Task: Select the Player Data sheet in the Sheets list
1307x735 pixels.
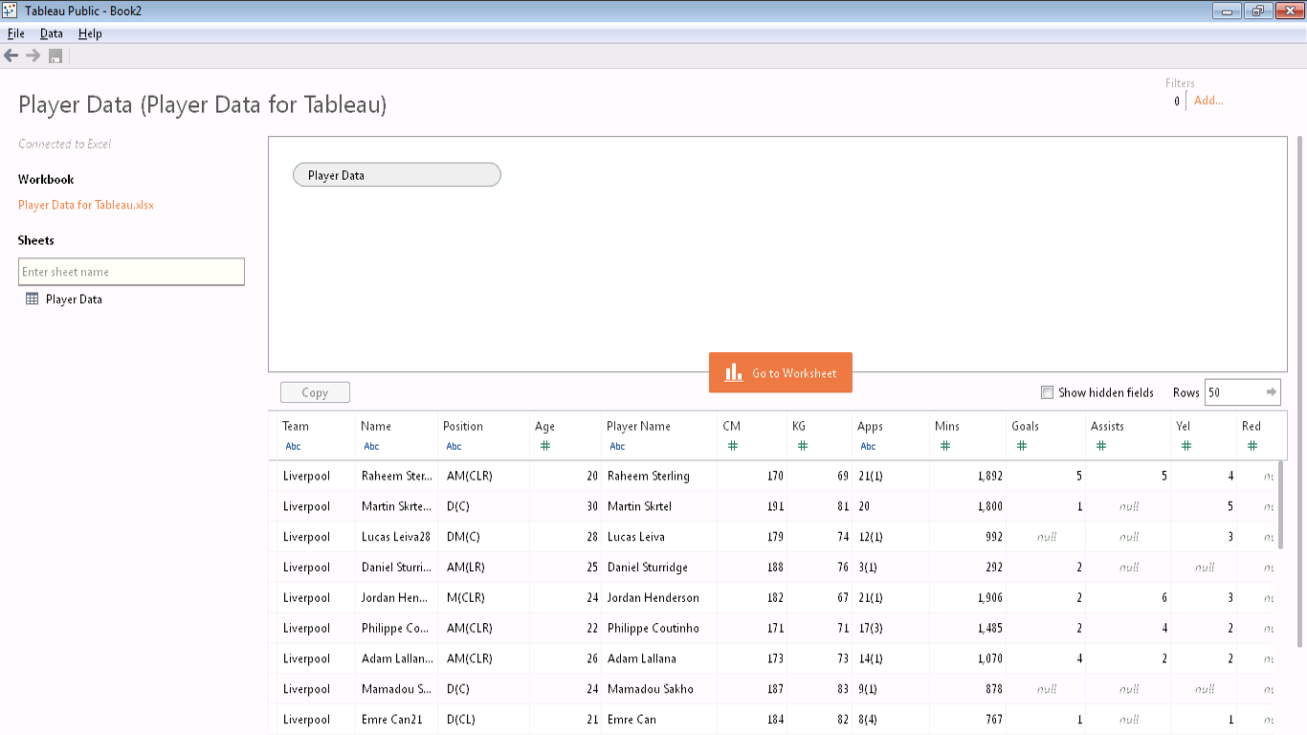Action: (x=74, y=299)
